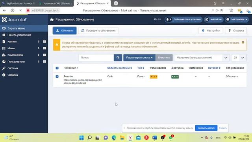
Task: Open Компоненты dashboard grid icon
Action: [x=44, y=55]
